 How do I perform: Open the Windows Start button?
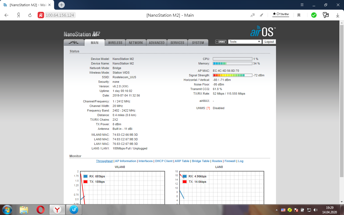(7, 210)
